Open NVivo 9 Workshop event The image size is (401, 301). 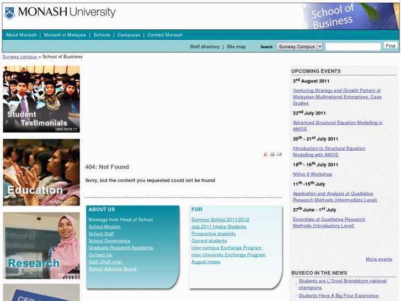coord(313,174)
